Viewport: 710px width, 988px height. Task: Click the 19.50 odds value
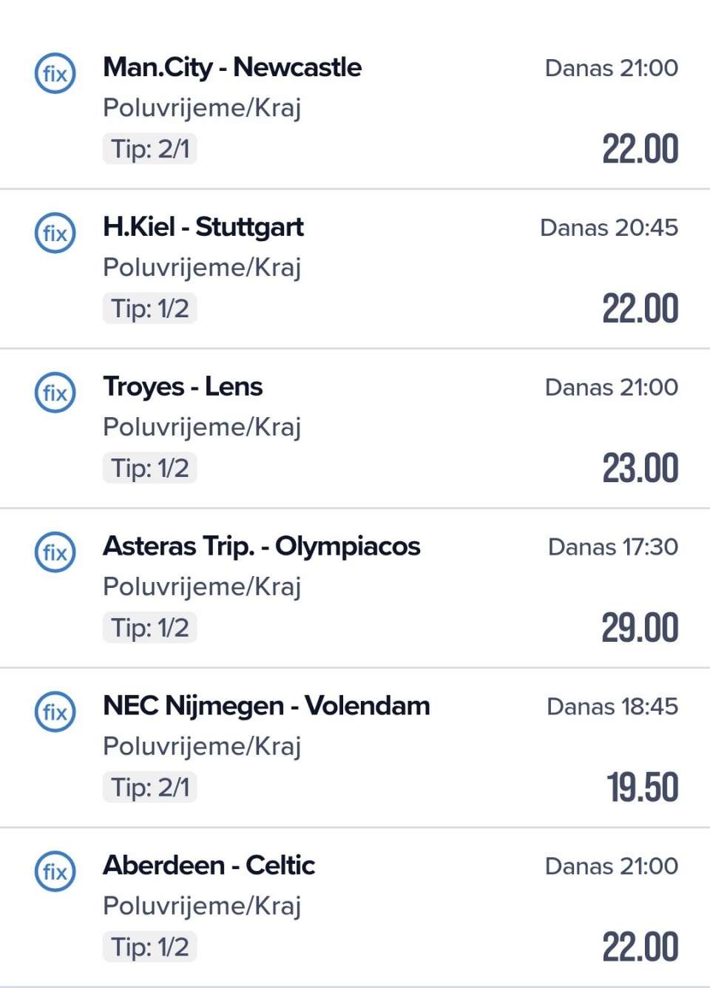pos(642,788)
